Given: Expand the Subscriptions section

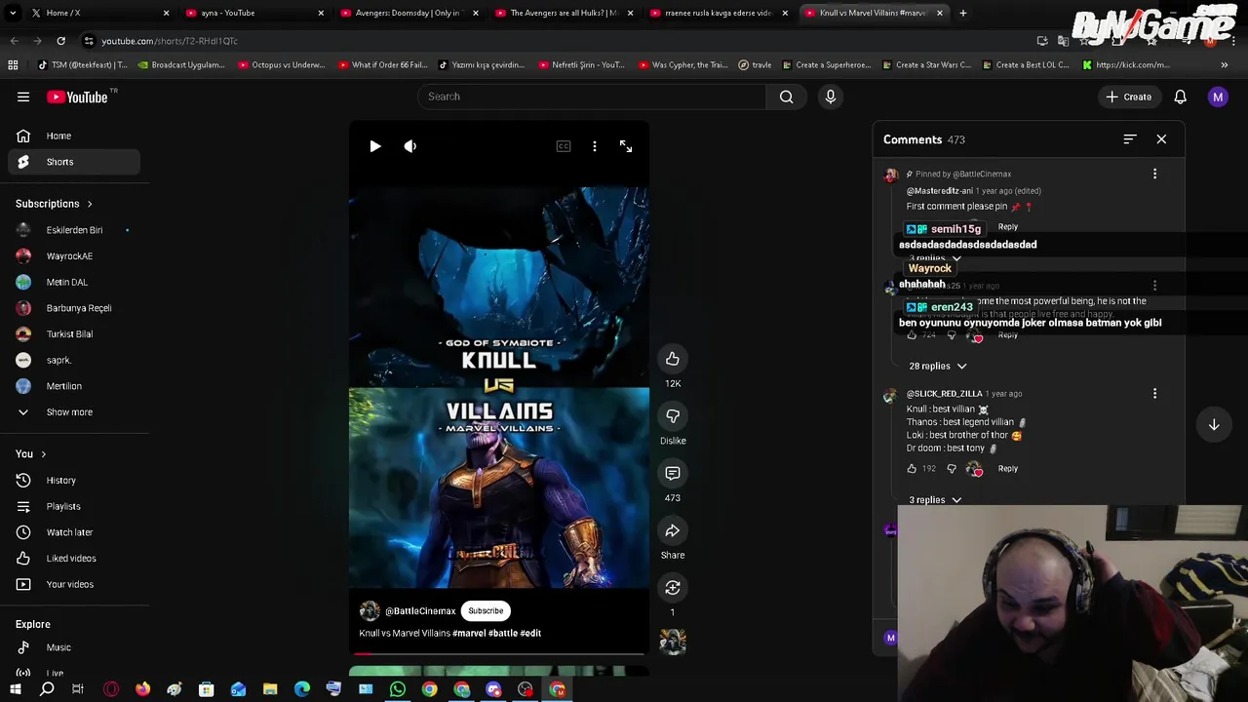Looking at the screenshot, I should point(54,204).
